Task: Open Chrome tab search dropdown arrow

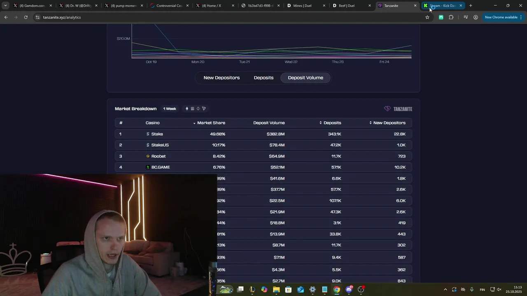Action: (x=5, y=6)
